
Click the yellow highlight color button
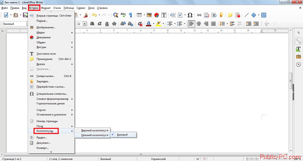tap(158, 24)
